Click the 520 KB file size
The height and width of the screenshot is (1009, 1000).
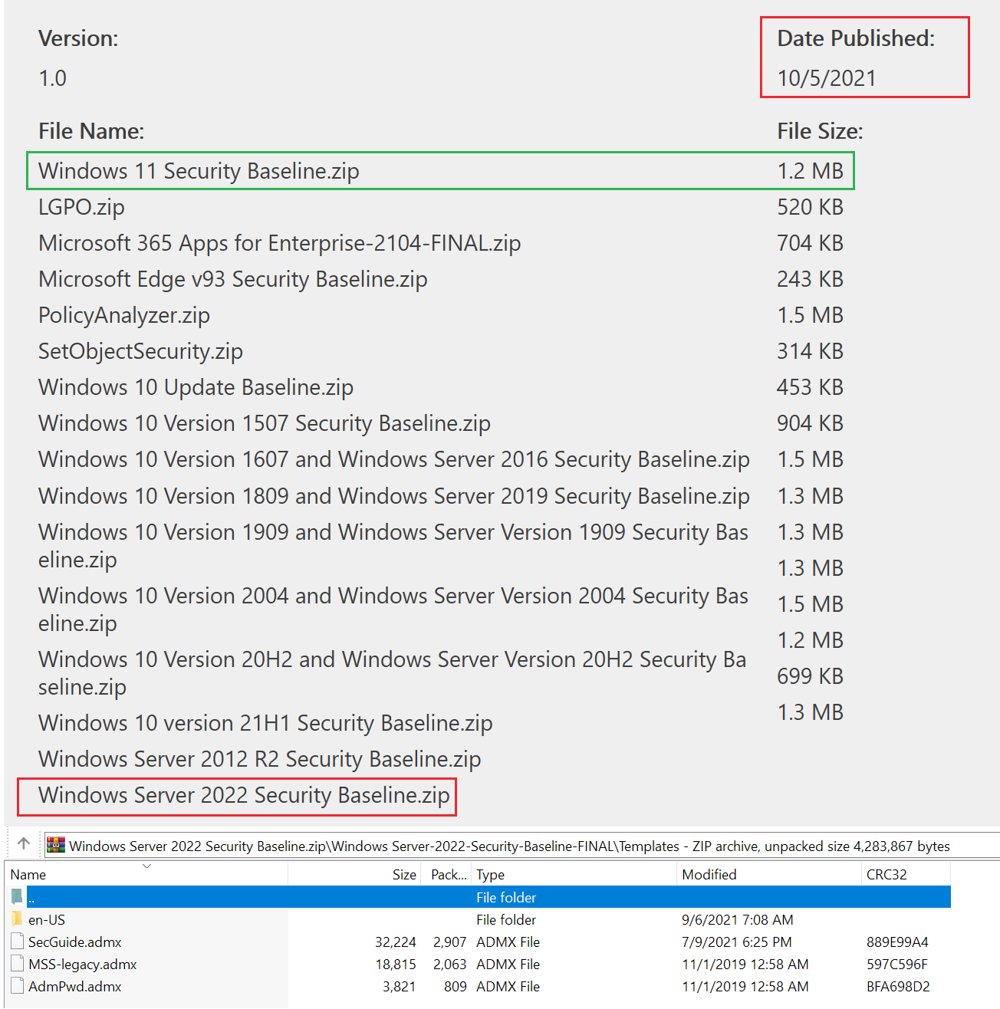(x=810, y=207)
